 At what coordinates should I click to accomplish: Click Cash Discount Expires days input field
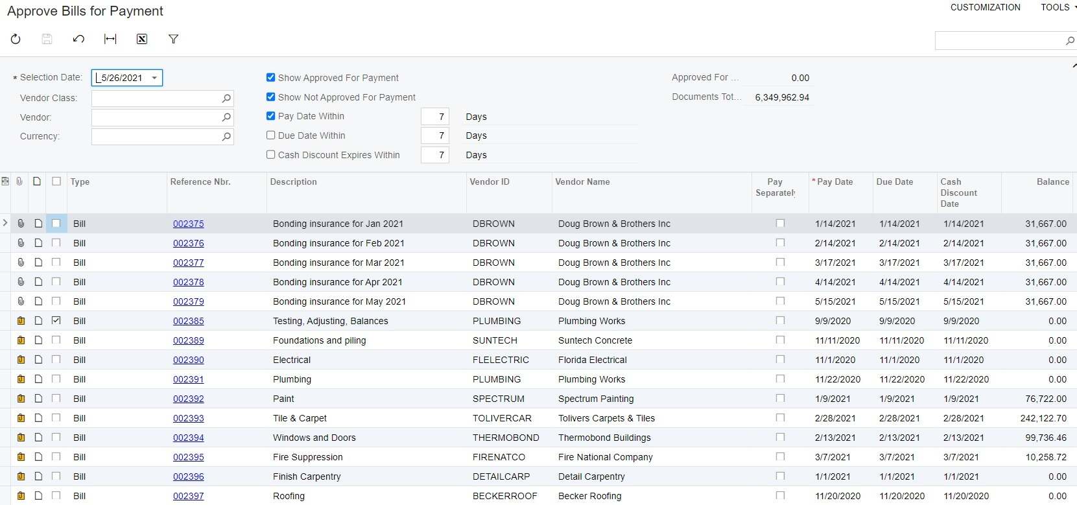pyautogui.click(x=435, y=155)
